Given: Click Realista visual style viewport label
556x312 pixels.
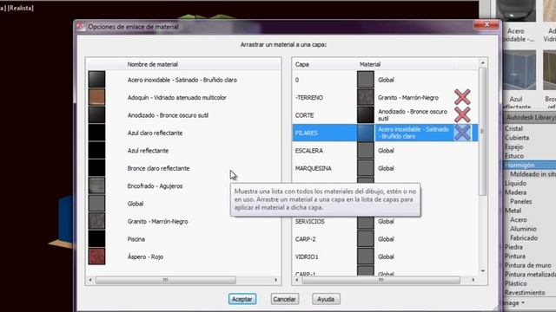Looking at the screenshot, I should (x=21, y=8).
